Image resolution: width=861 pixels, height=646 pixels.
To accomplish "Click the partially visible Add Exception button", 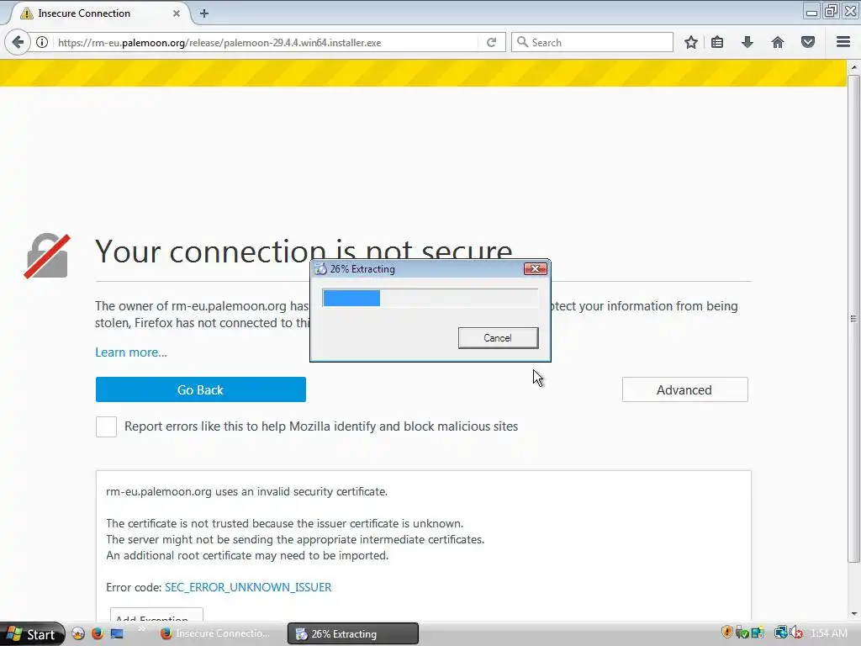I will tap(156, 616).
